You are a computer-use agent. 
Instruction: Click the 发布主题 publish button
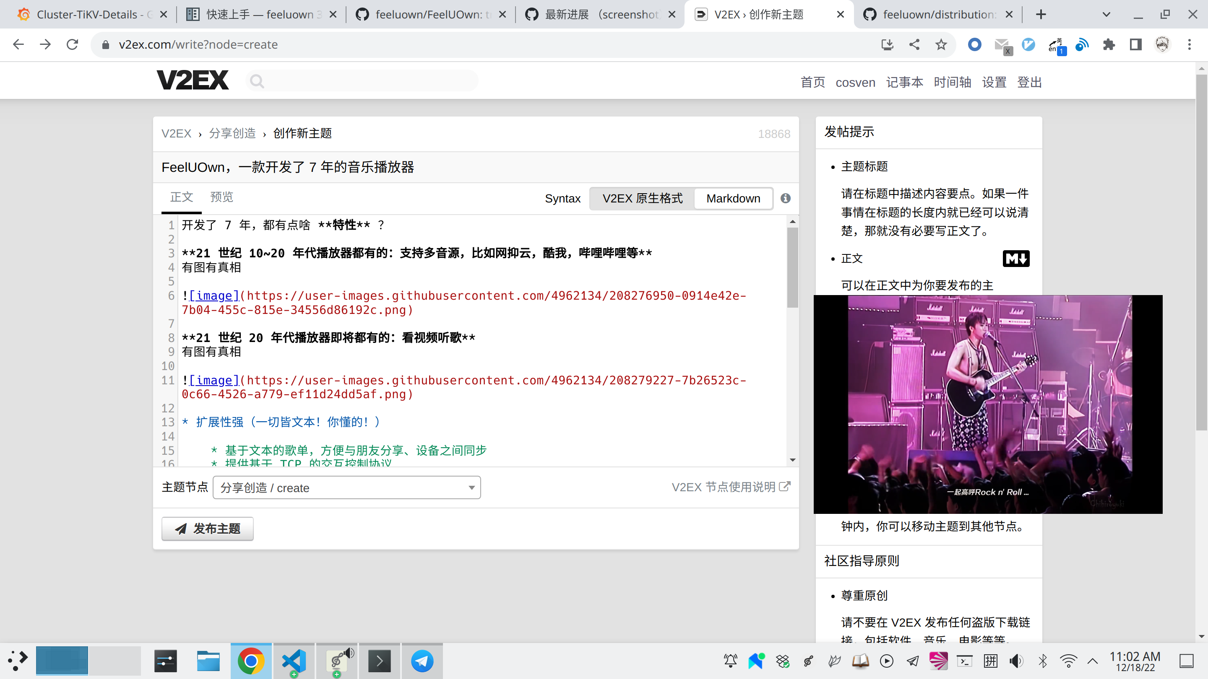(x=207, y=529)
